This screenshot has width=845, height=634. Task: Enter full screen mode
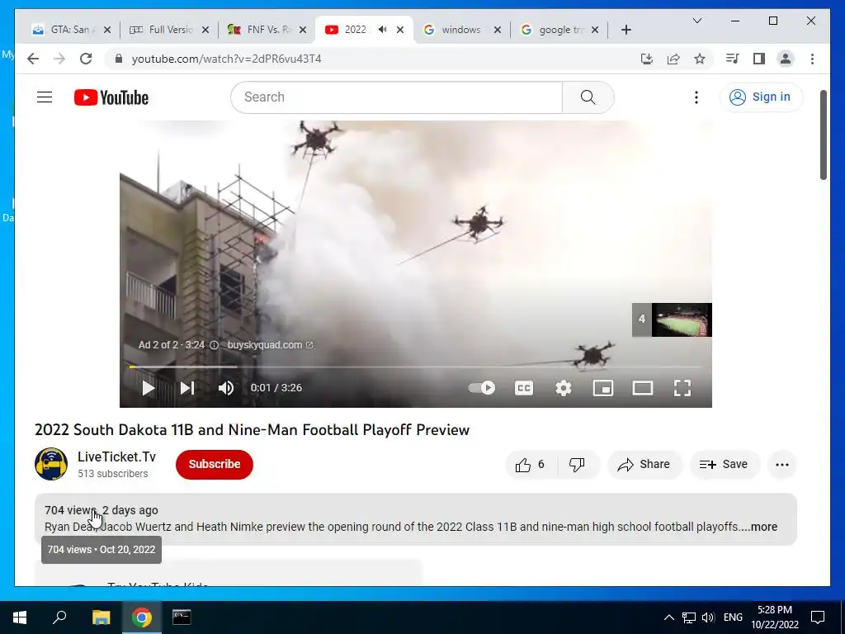click(x=682, y=388)
